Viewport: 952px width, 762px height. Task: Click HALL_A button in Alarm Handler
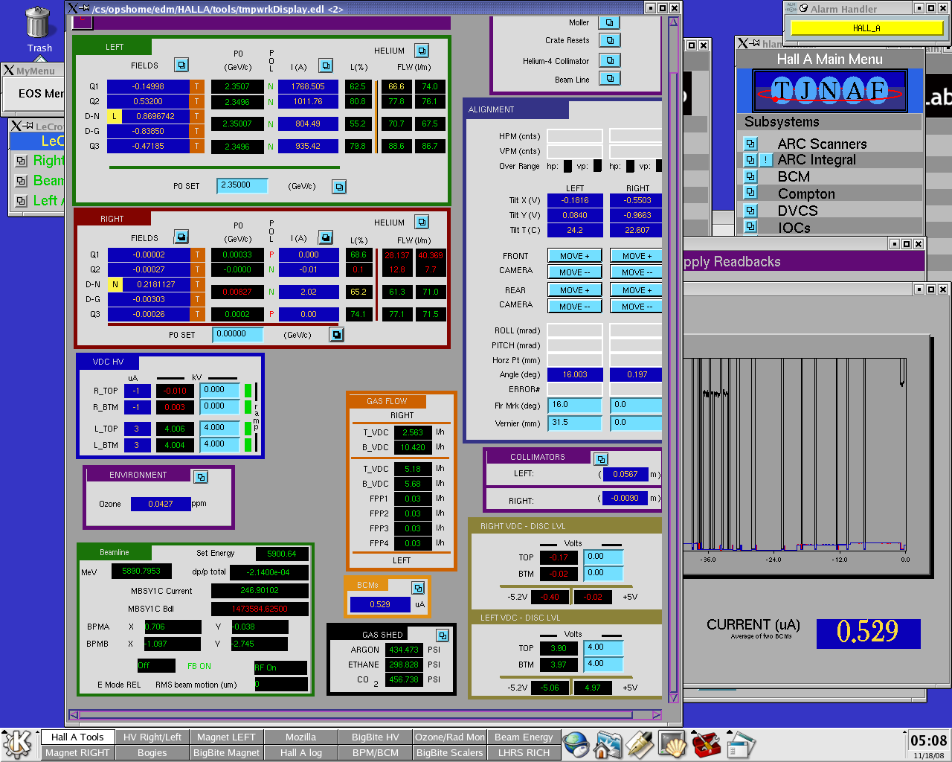(x=866, y=28)
